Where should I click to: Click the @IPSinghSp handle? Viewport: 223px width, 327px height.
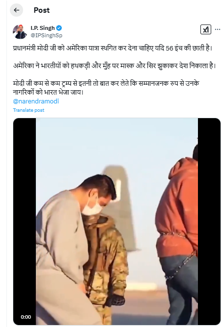point(46,35)
